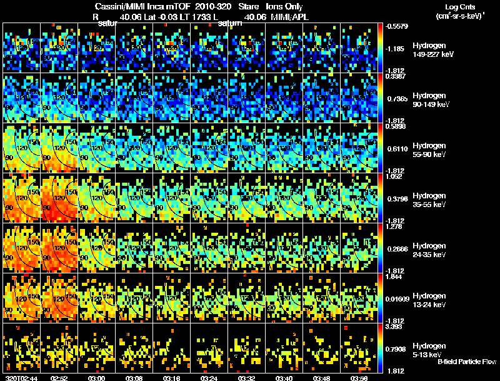Click the MIMI/APL text in the header

click(x=289, y=17)
